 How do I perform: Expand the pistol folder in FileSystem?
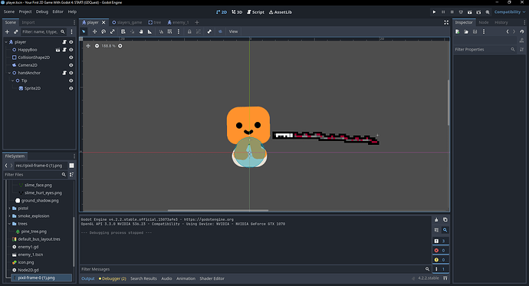click(x=9, y=209)
